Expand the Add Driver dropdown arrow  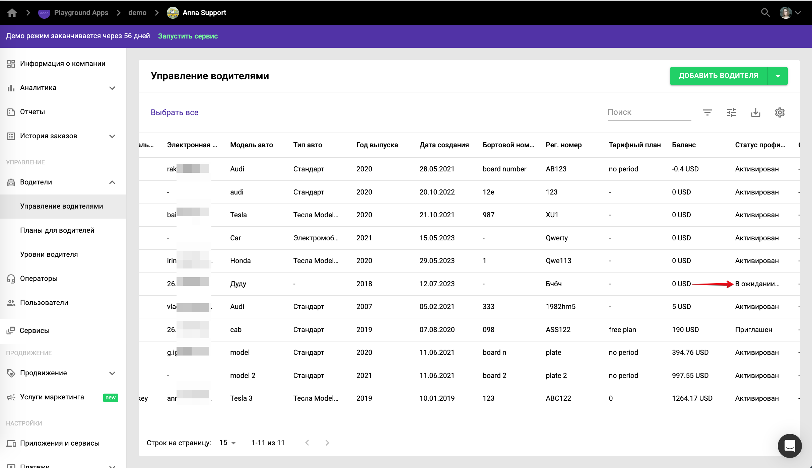[778, 76]
